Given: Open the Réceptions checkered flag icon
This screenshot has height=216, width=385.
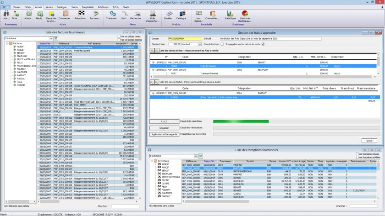Looking at the screenshot, I should pos(81,16).
